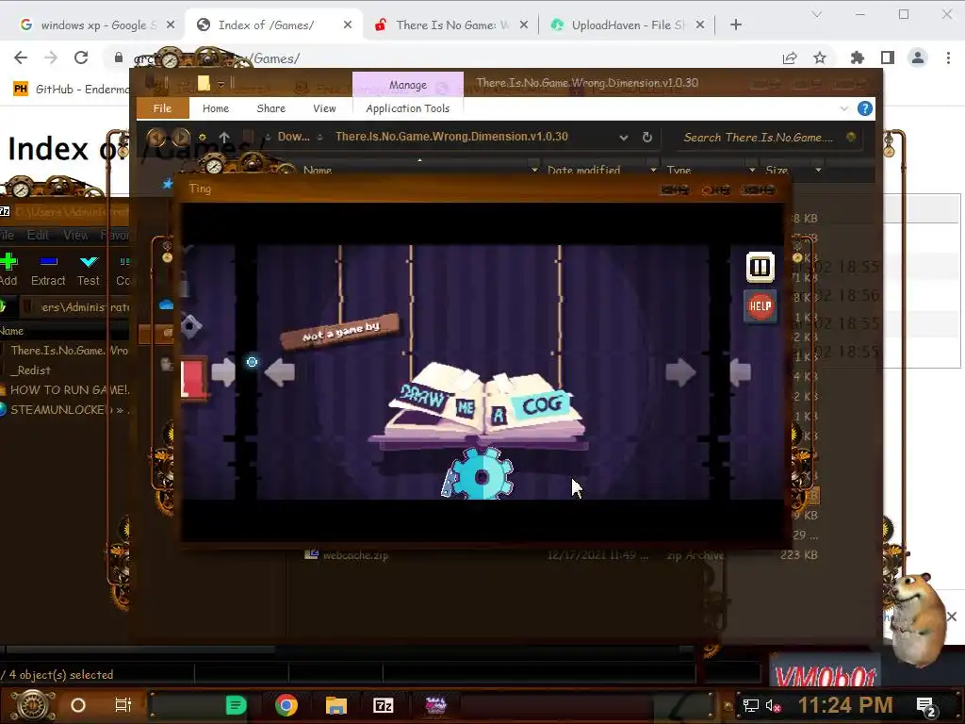Open the File tab in Explorer ribbon
Screen dimensions: 965x724
click(162, 108)
